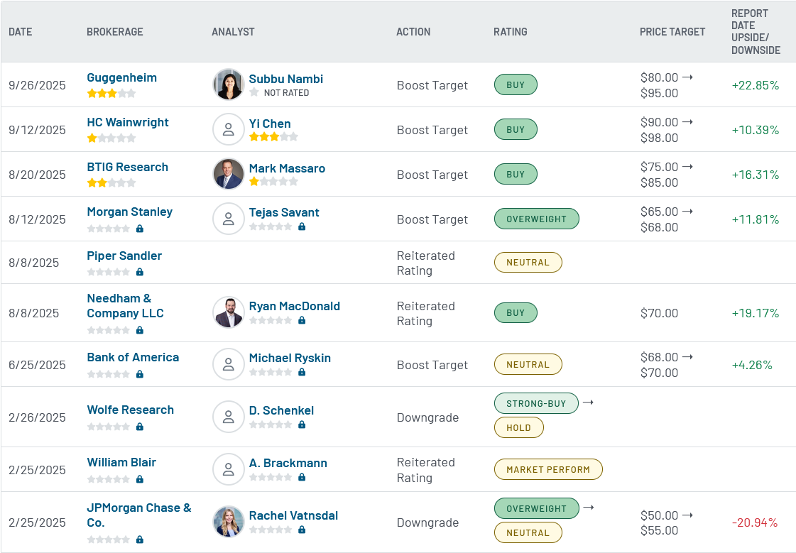Click HC Wainwright one-star rating
The height and width of the screenshot is (553, 796).
click(111, 138)
